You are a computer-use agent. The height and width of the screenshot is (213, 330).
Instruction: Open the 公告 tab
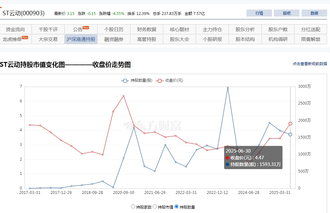pos(81,29)
